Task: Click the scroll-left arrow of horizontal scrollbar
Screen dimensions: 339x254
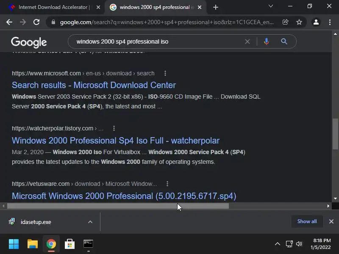Action: [3, 206]
